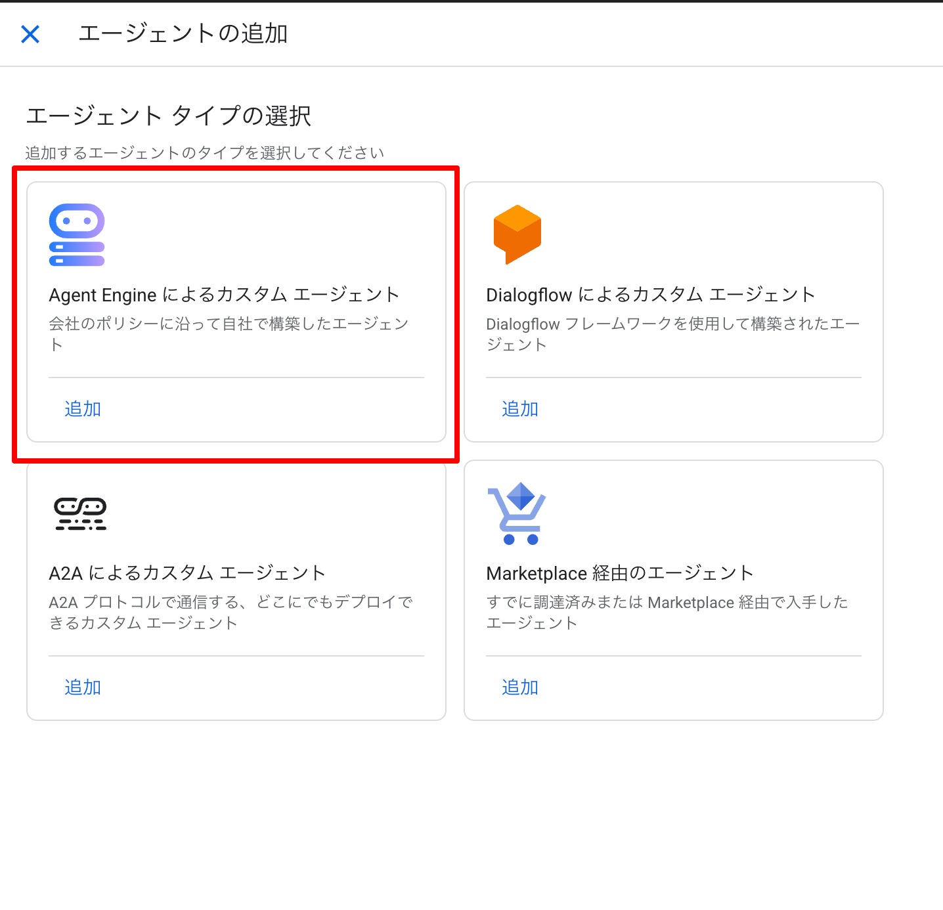Select the Marketplace 経由のエージェント title
Image resolution: width=943 pixels, height=910 pixels.
click(x=619, y=573)
